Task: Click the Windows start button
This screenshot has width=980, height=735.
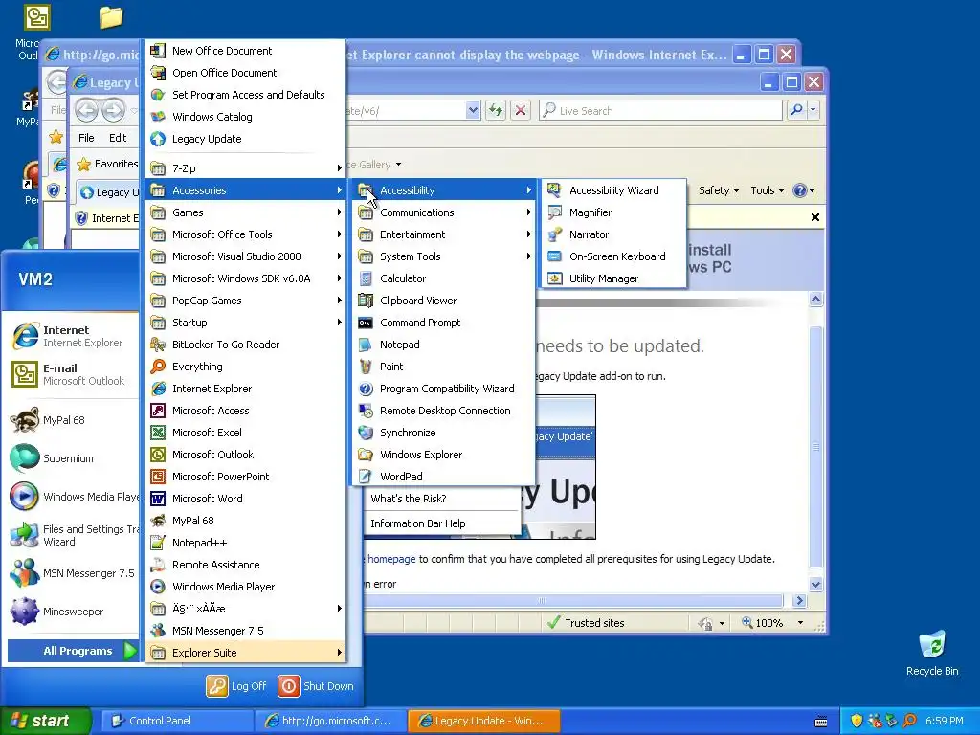Action: 46,721
